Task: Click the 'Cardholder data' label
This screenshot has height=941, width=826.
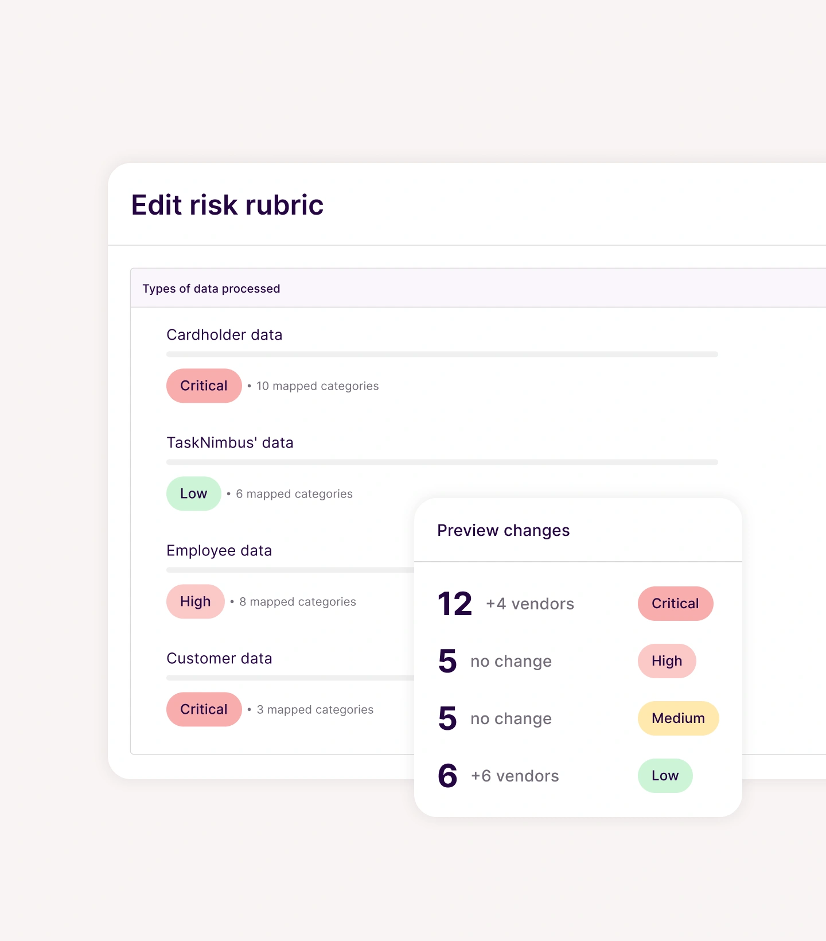Action: [x=224, y=335]
